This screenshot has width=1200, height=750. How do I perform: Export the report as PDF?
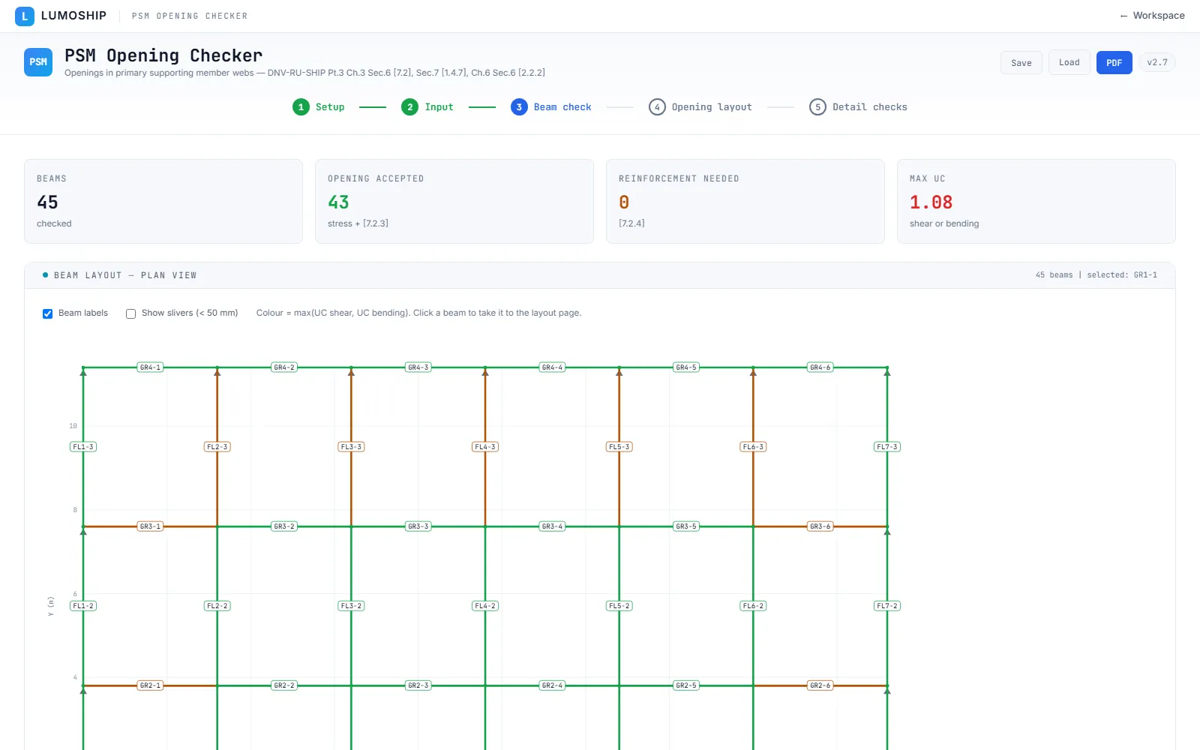tap(1114, 63)
